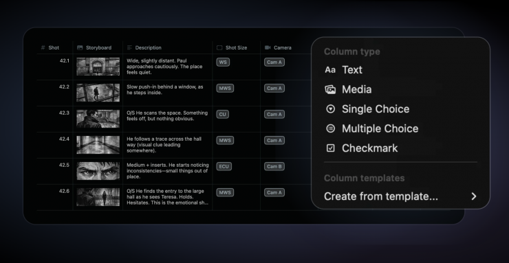
Task: Click the Description column header
Action: [168, 47]
